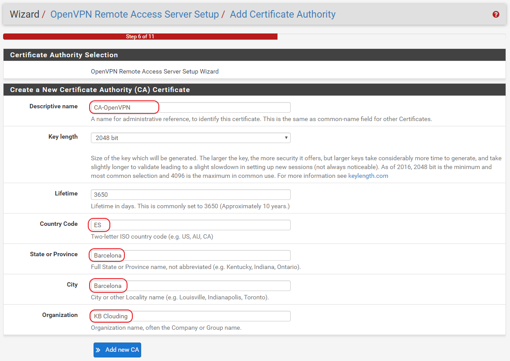Open the red help question mark icon
The image size is (510, 361).
(496, 14)
